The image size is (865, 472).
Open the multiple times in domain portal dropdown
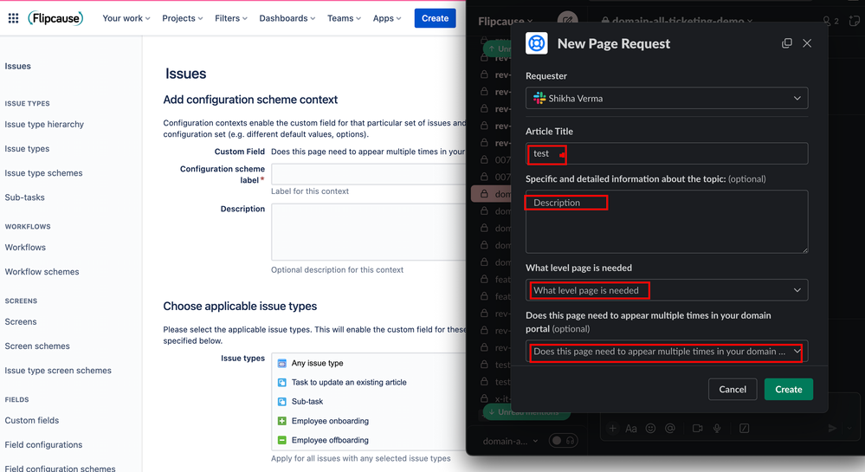[667, 351]
